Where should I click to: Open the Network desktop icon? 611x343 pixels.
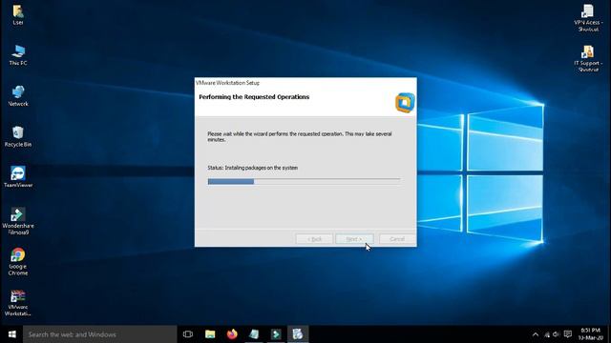(x=18, y=95)
